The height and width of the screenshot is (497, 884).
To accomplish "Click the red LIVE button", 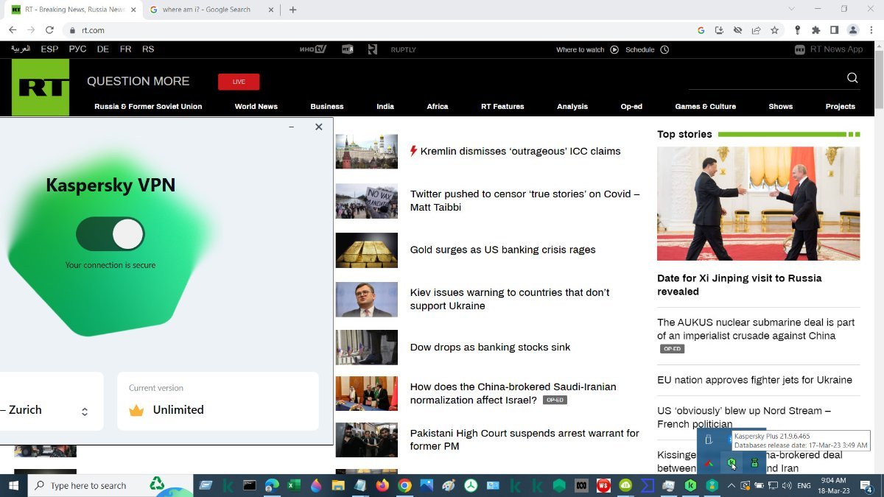I will click(239, 82).
